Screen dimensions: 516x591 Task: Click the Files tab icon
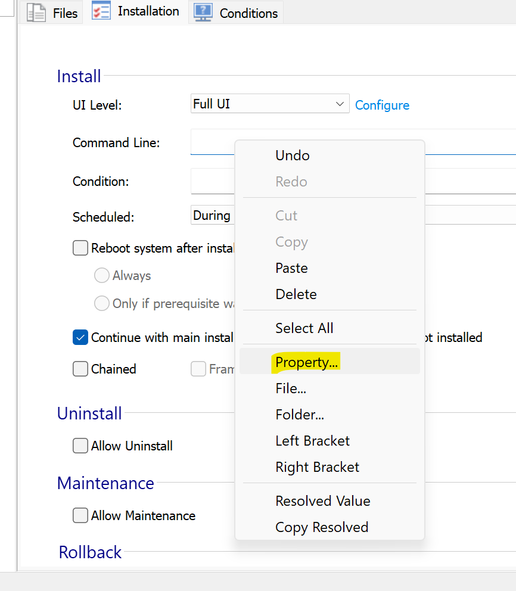point(36,13)
